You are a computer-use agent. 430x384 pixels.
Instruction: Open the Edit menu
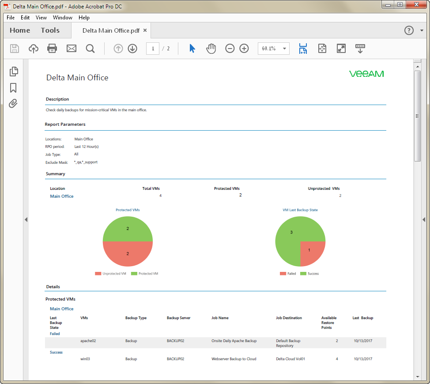coord(25,18)
